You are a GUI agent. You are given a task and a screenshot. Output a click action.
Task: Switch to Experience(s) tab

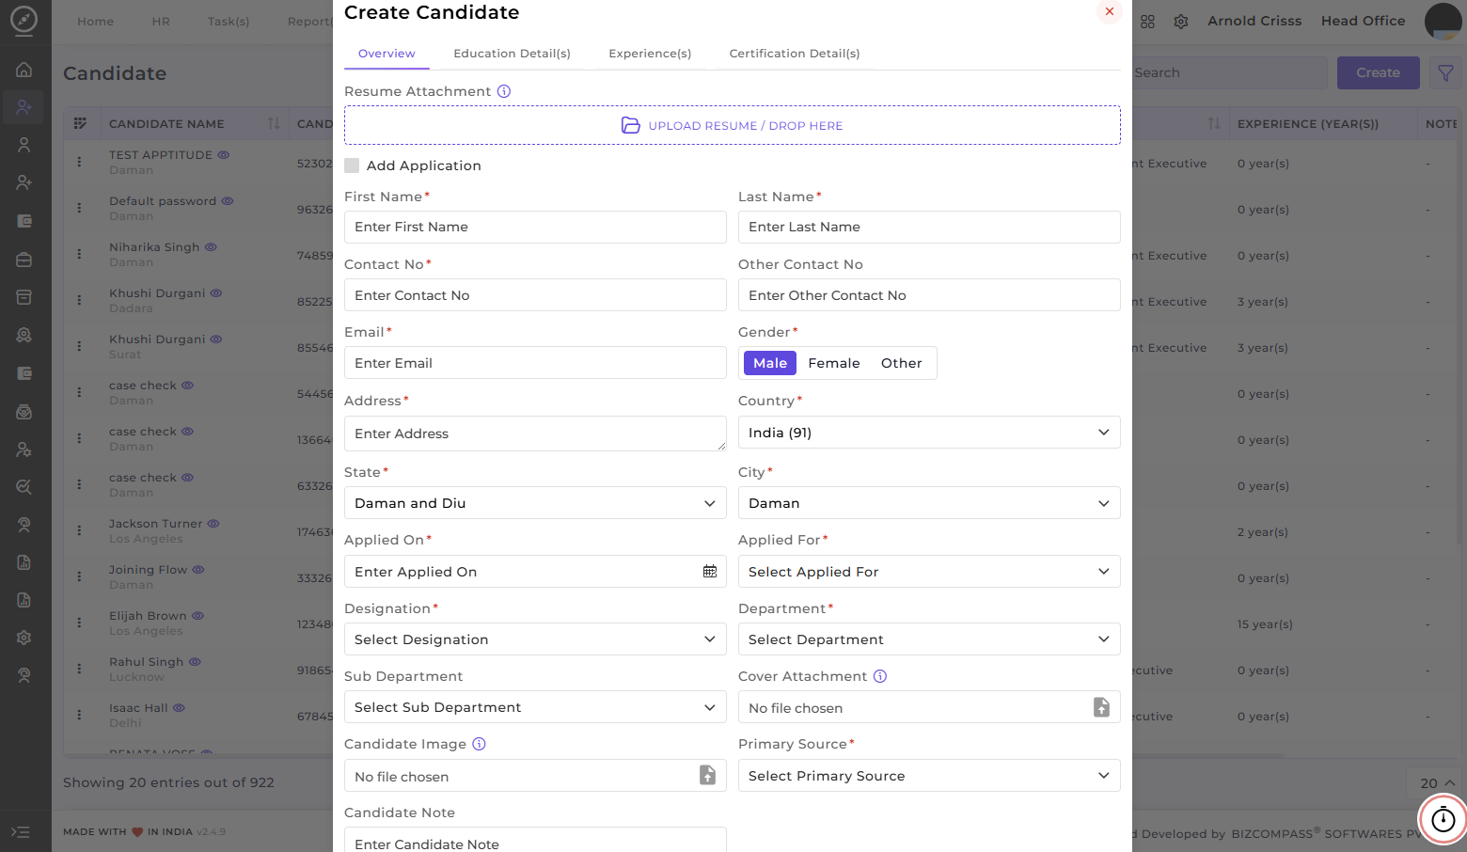pyautogui.click(x=650, y=54)
